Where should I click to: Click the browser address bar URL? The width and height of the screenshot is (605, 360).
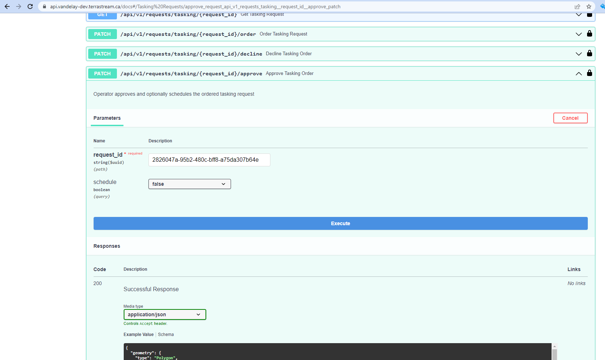click(195, 6)
